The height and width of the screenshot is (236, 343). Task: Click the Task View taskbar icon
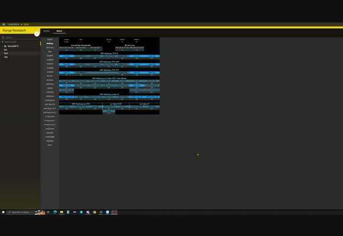point(48,212)
